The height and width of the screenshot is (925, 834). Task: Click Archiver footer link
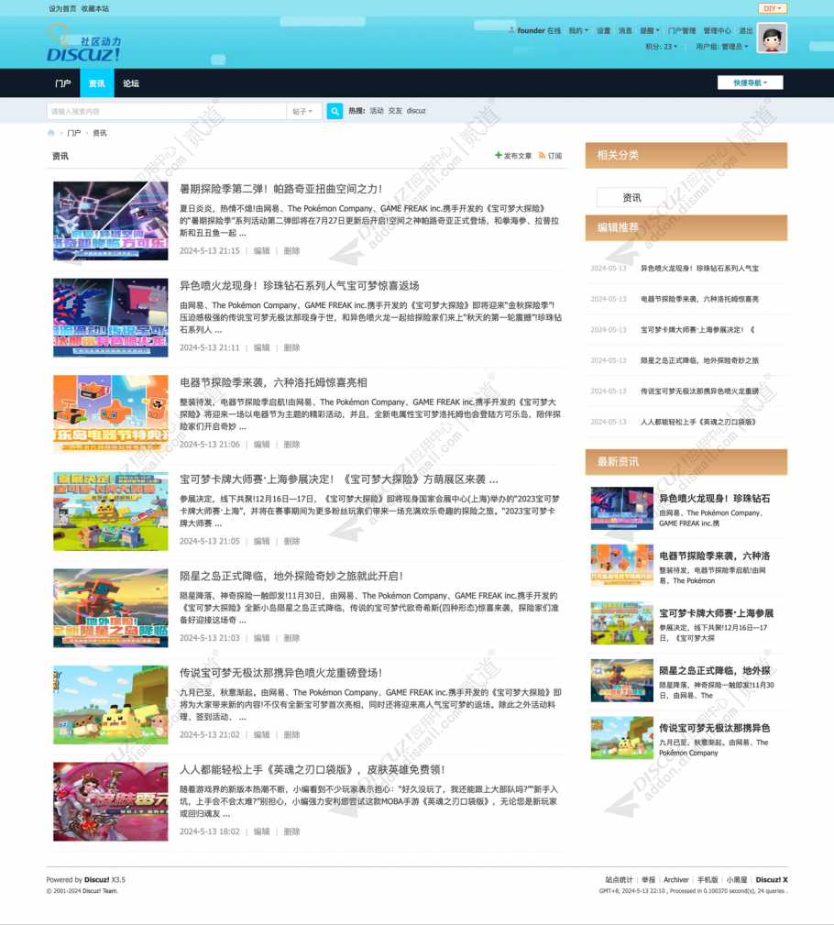(x=676, y=879)
